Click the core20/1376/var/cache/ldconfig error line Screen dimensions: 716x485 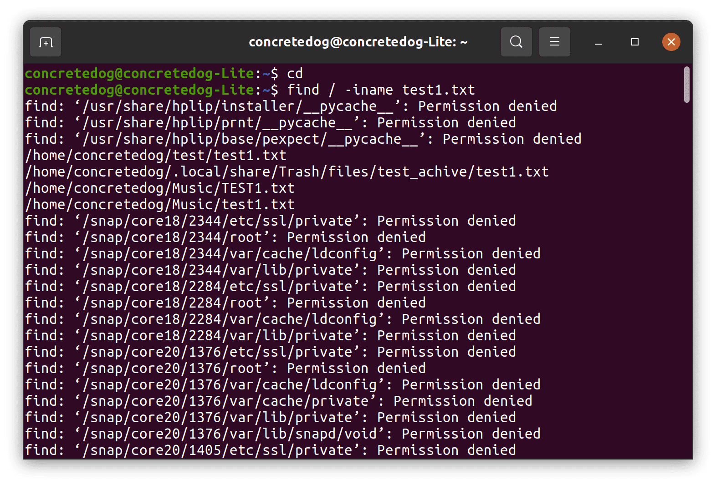click(x=283, y=384)
